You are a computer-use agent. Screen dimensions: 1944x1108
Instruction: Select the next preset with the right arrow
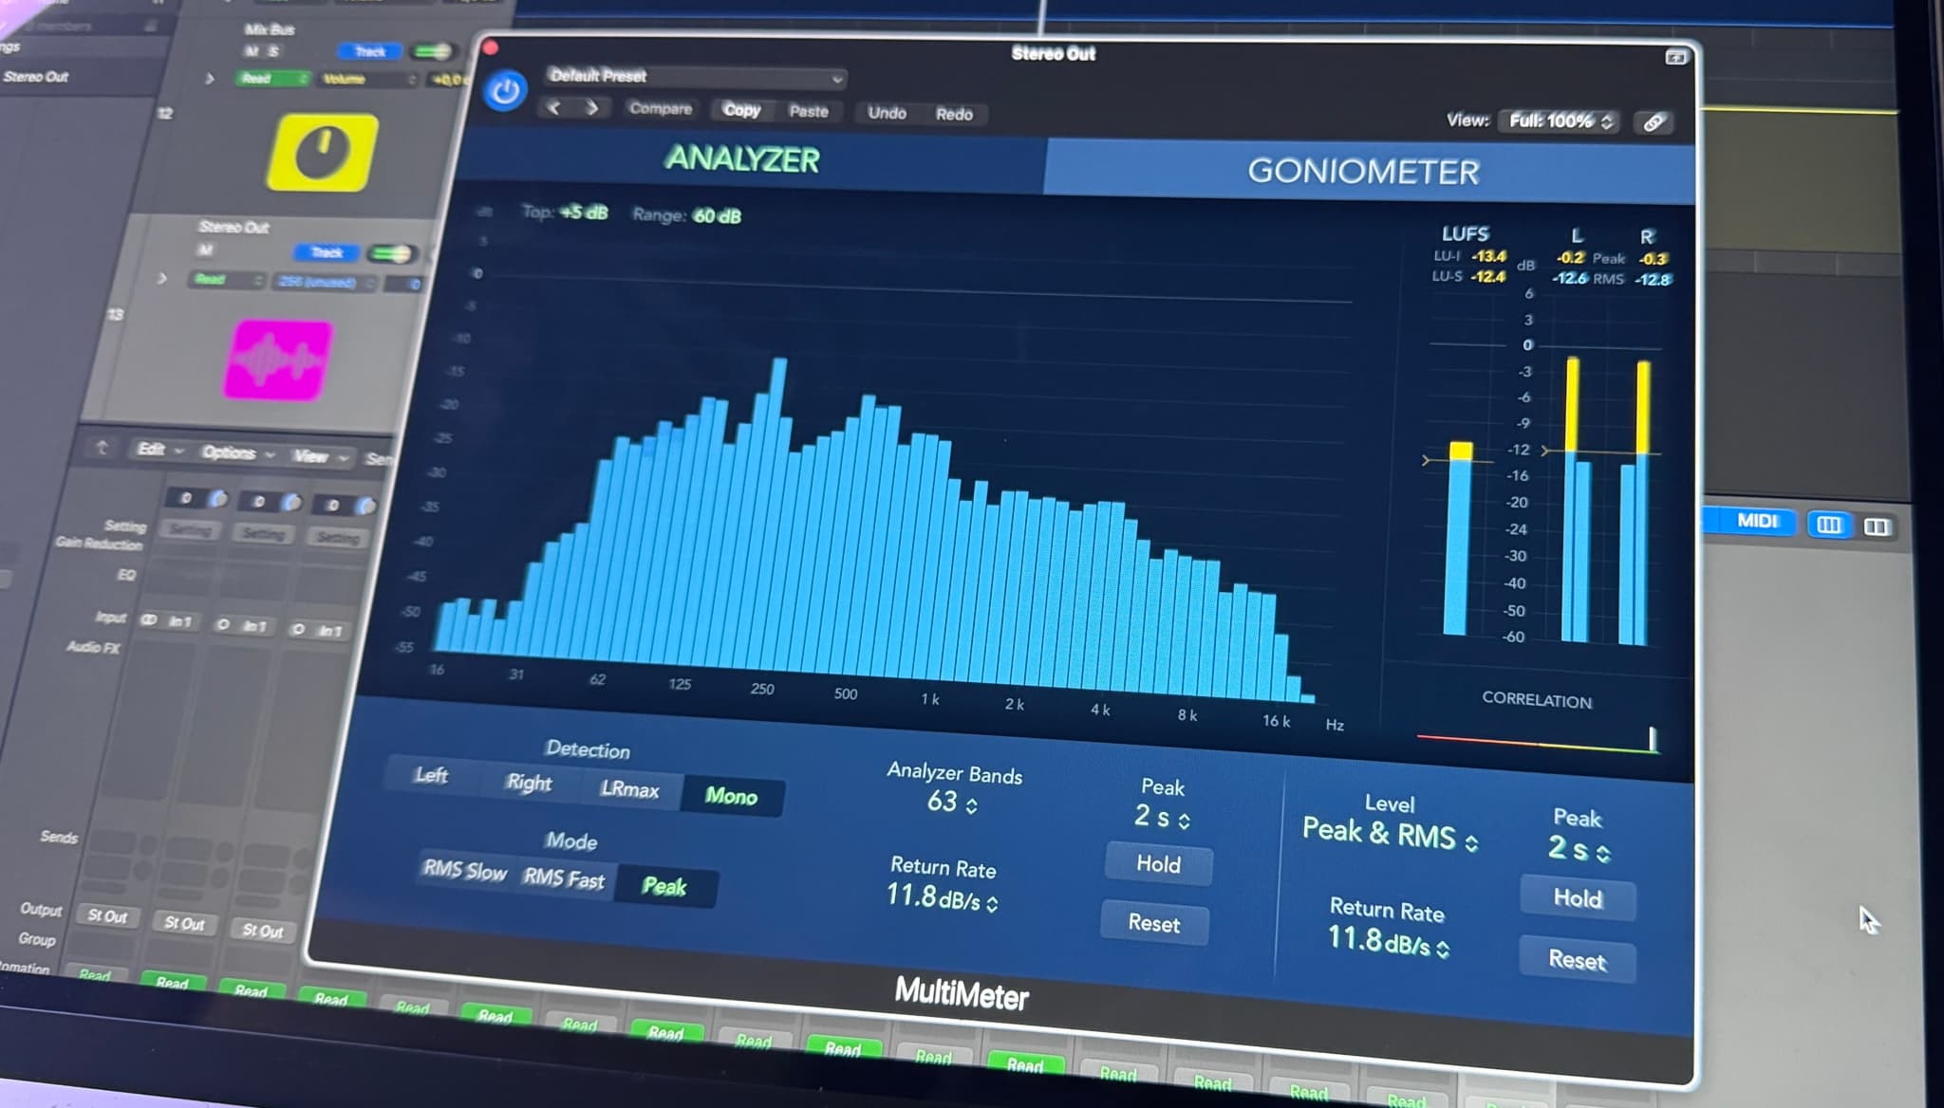[593, 108]
